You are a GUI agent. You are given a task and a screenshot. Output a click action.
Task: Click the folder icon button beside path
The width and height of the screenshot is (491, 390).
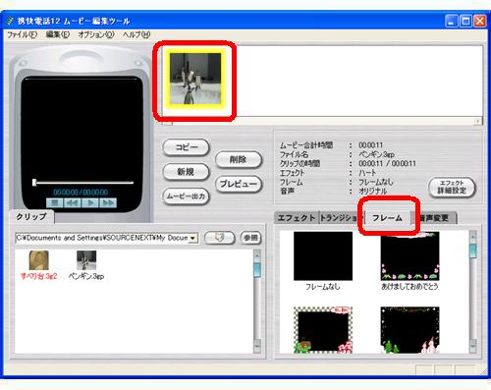220,238
